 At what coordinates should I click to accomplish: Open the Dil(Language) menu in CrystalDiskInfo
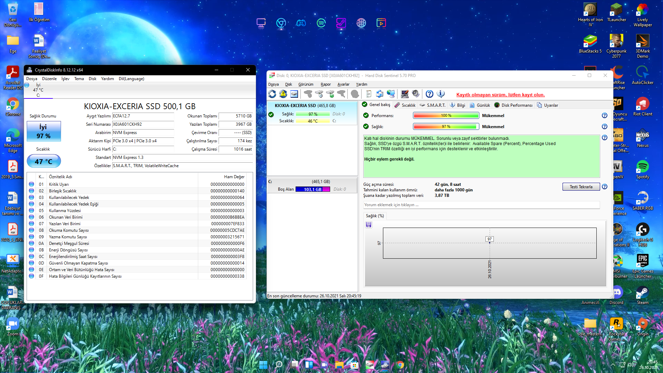(x=131, y=79)
